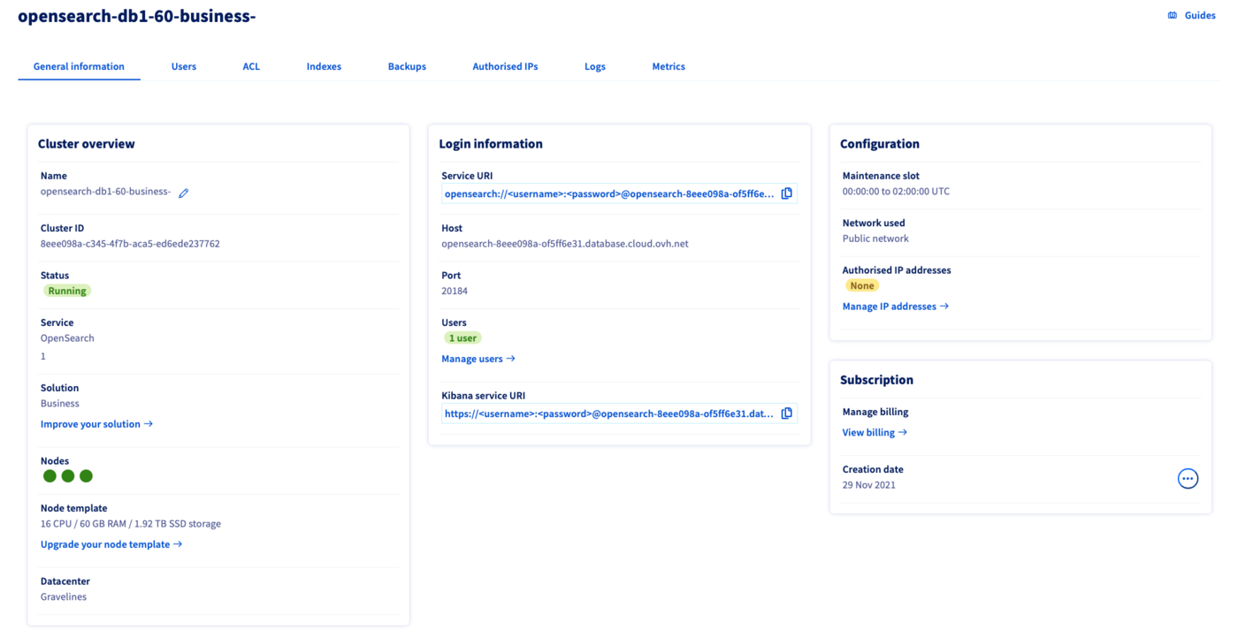Select the Service URI text field

pyautogui.click(x=610, y=193)
